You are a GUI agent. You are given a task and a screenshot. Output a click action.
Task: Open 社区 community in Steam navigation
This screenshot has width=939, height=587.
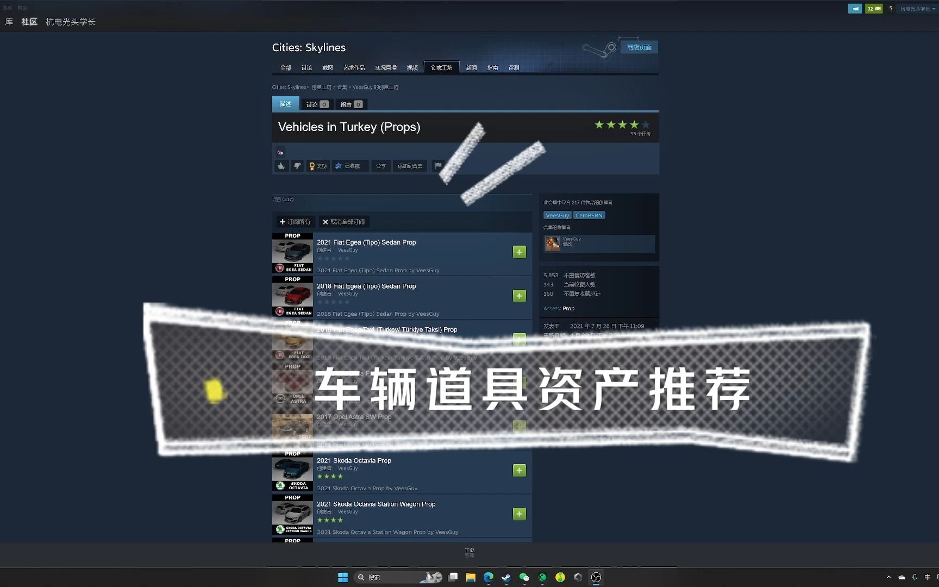[29, 22]
